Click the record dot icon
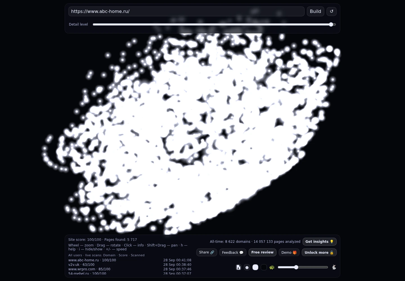 tap(247, 267)
